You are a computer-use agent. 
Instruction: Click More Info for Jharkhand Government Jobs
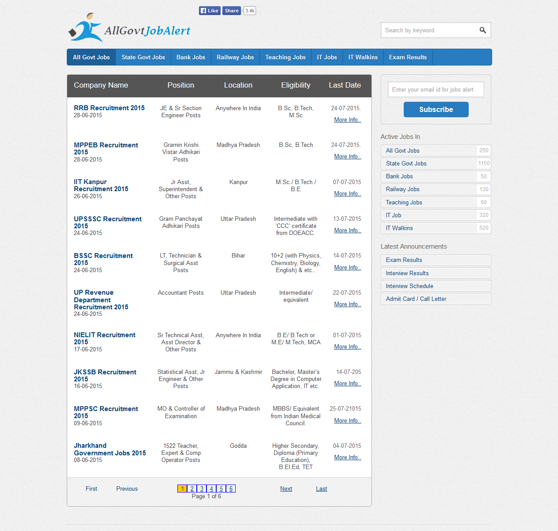pyautogui.click(x=348, y=458)
